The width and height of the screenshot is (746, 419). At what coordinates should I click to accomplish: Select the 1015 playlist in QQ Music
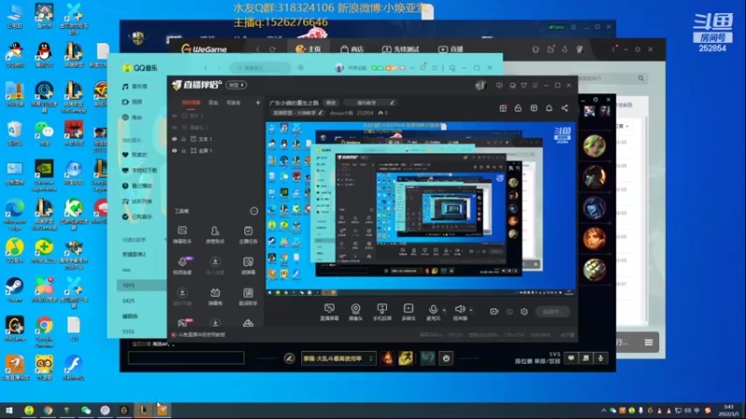[142, 286]
